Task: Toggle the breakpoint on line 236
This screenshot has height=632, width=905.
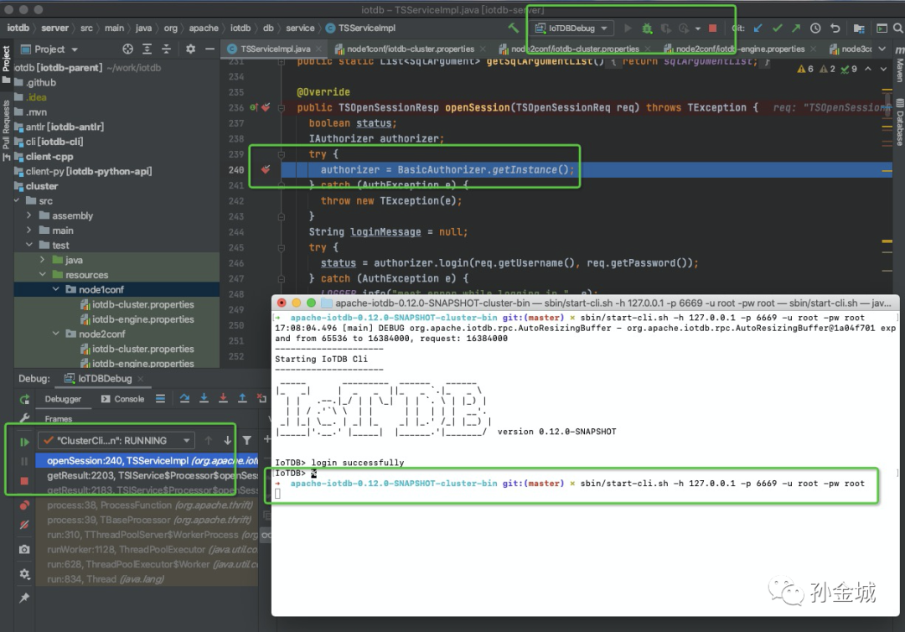Action: (265, 108)
